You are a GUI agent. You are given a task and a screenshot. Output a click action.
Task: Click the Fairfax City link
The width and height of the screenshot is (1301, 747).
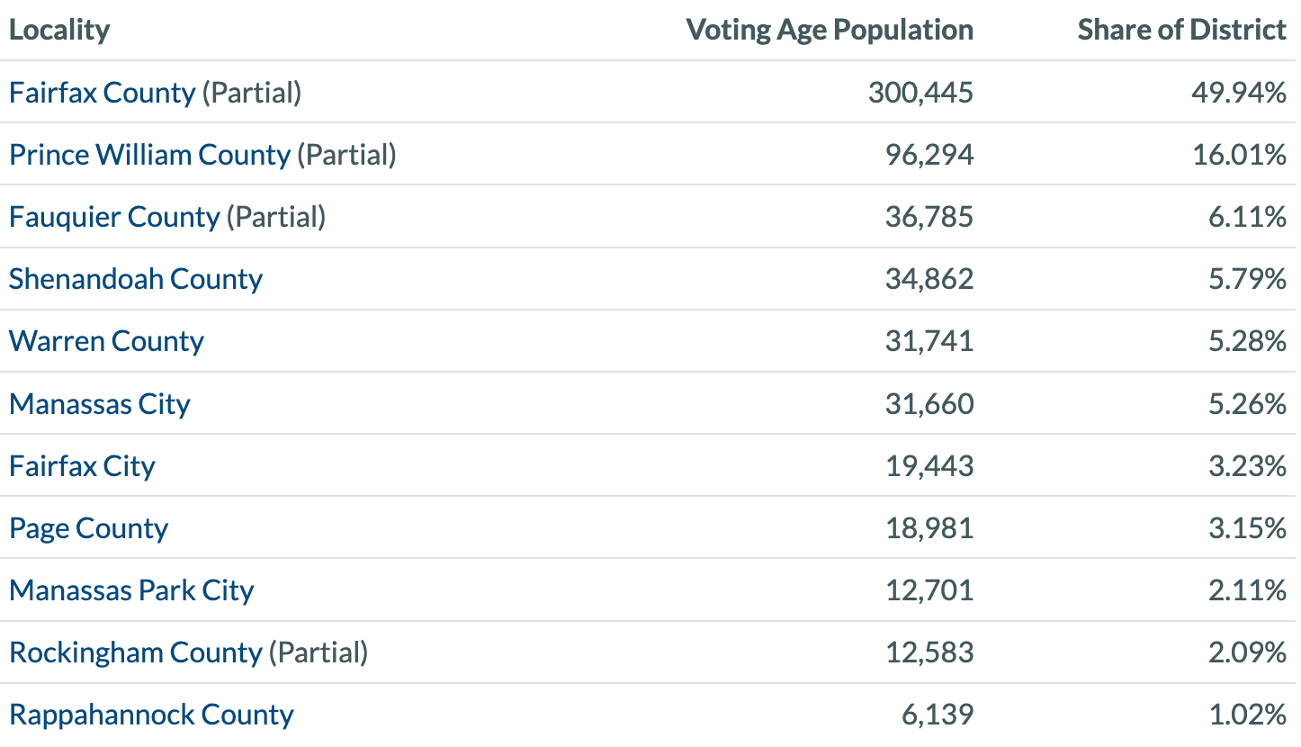(82, 466)
